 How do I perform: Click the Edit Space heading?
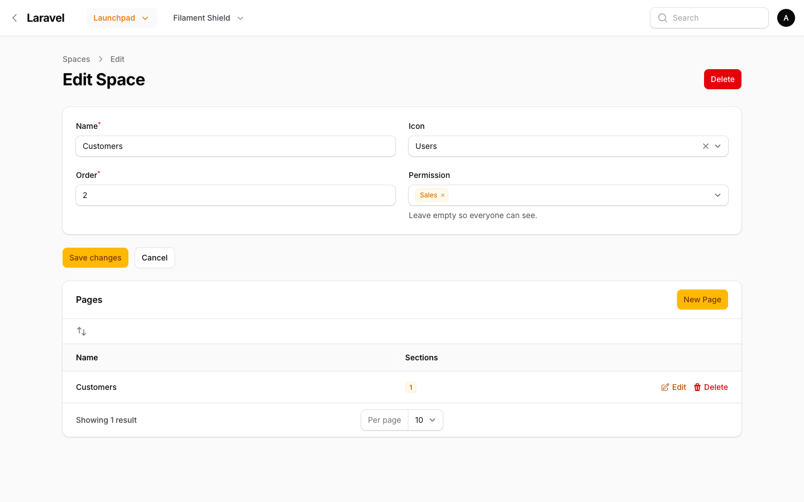(x=104, y=80)
